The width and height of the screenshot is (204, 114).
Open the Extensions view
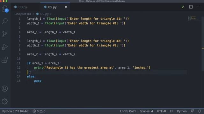pyautogui.click(x=5, y=60)
